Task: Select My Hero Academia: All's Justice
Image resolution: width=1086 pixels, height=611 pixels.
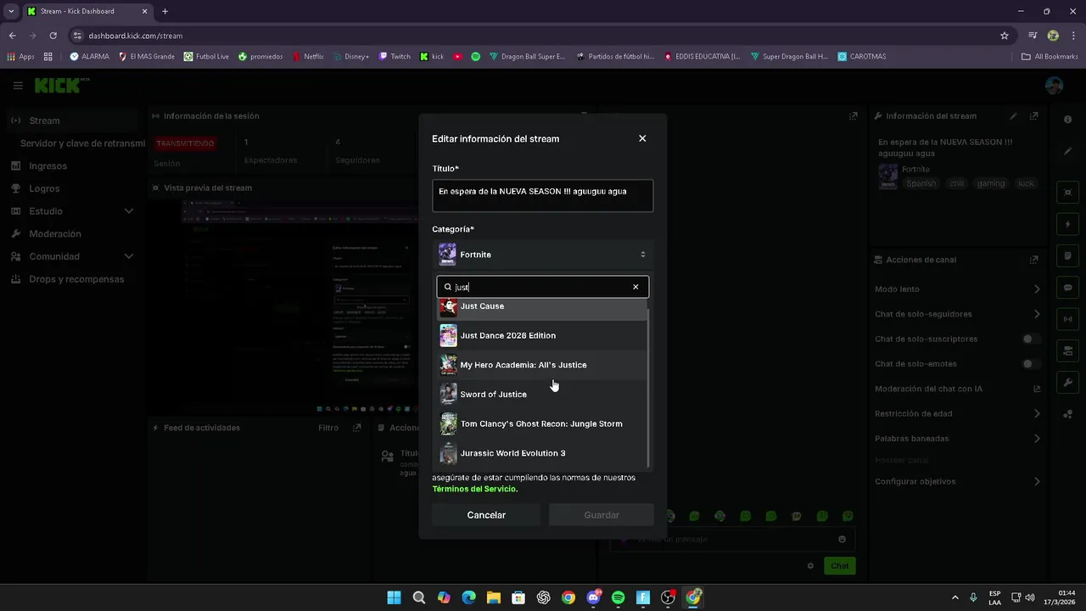Action: (x=541, y=365)
